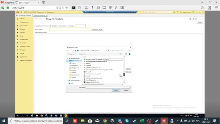This screenshot has height=124, width=220.
Task: Start AnyDesk session recording icon
Action: [x=122, y=8]
